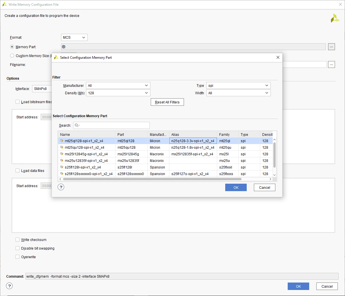Screen dimensions: 345x296
Task: Select the Memory Part radio button
Action: point(12,47)
